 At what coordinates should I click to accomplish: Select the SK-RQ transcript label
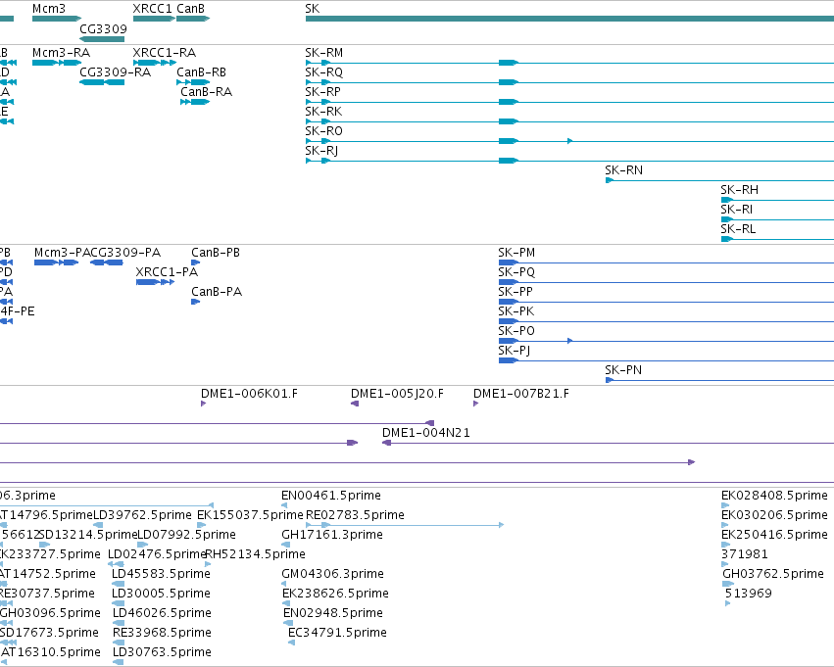(x=324, y=71)
